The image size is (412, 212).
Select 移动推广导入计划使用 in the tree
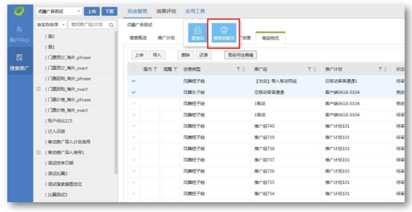tap(68, 142)
